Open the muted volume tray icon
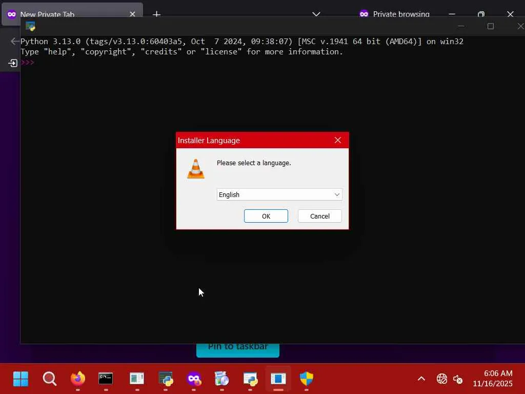 click(x=458, y=379)
